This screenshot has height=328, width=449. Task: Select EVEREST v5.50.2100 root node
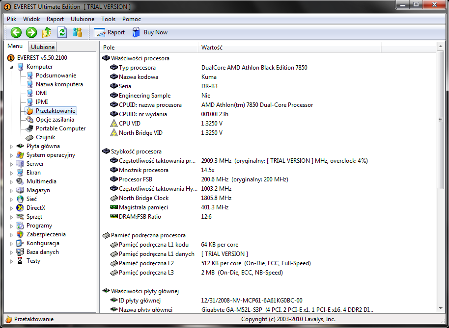[x=42, y=58]
